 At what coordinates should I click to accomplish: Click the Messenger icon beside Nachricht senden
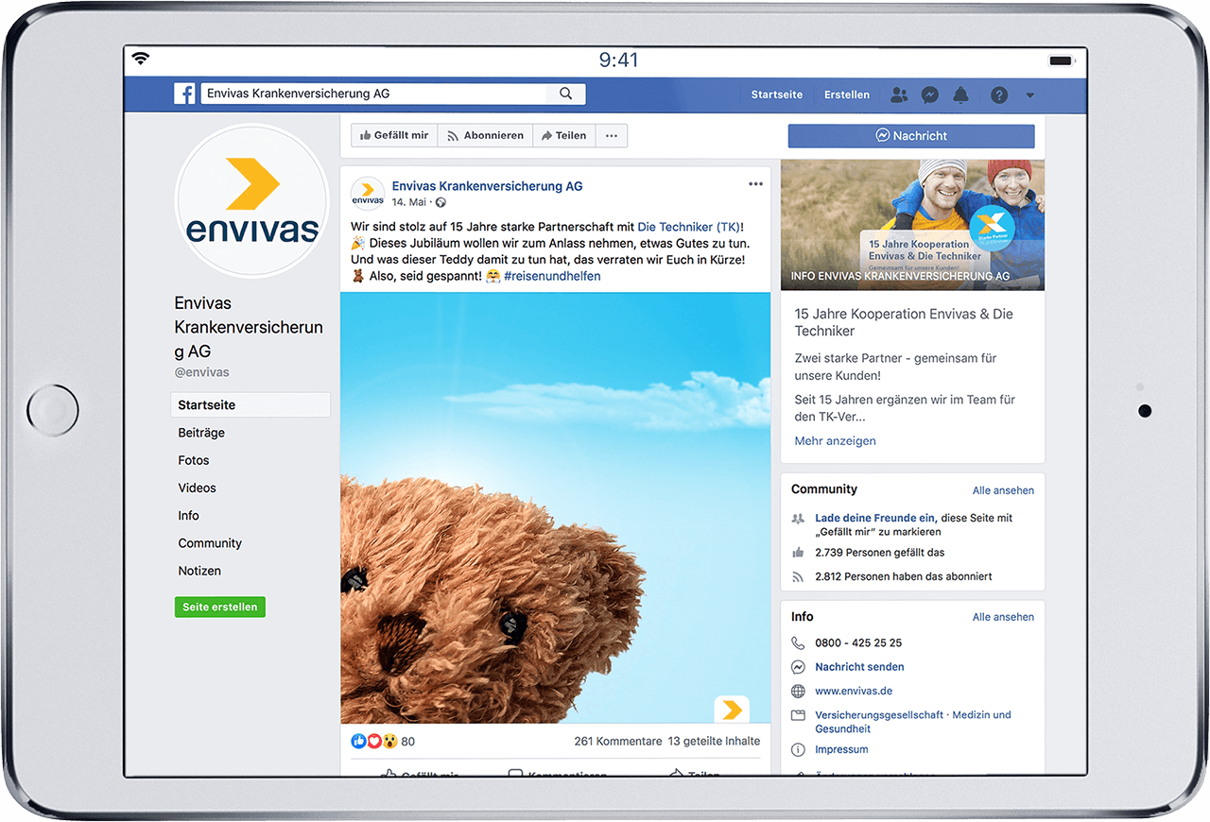(x=798, y=667)
